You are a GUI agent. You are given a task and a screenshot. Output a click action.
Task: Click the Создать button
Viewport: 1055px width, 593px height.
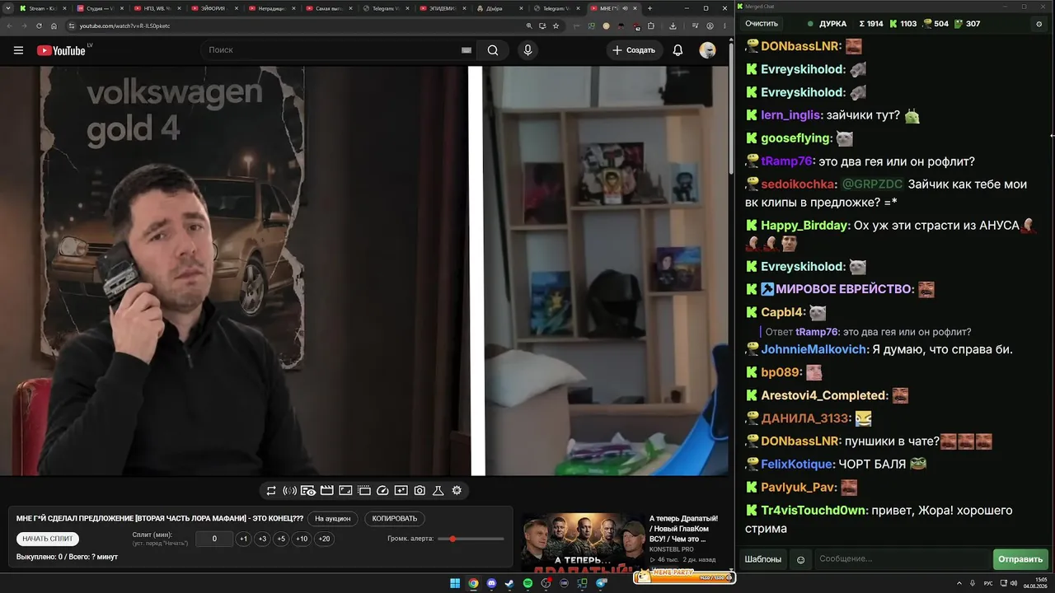tap(633, 50)
